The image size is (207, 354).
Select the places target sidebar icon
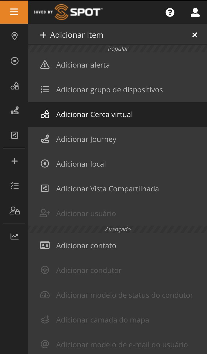click(14, 61)
